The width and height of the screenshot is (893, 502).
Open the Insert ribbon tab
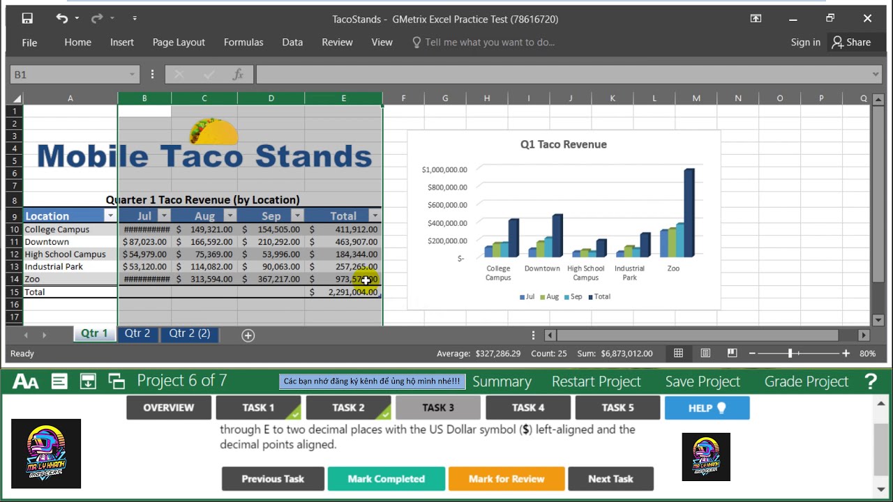(x=121, y=43)
